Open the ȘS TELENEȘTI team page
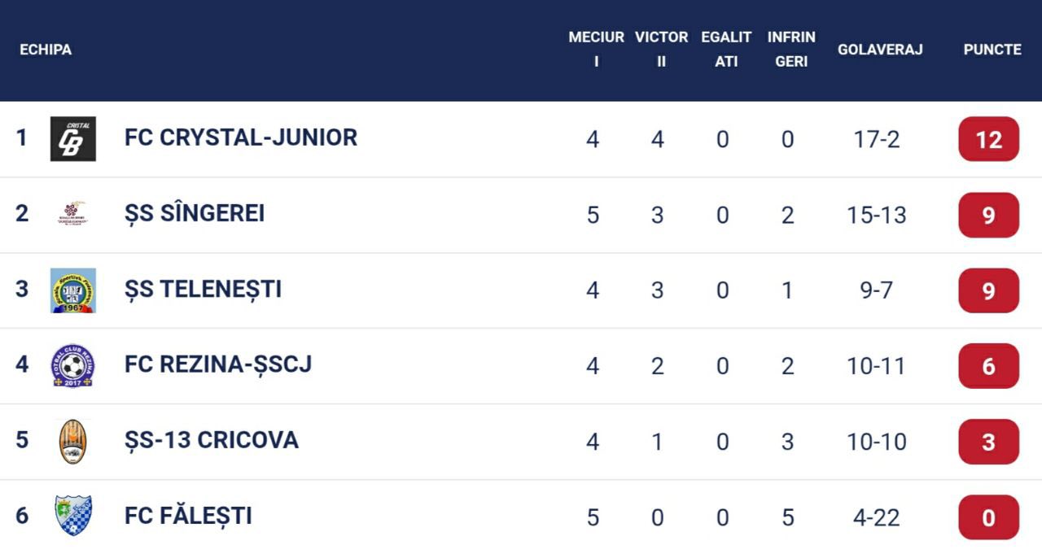 pyautogui.click(x=203, y=289)
